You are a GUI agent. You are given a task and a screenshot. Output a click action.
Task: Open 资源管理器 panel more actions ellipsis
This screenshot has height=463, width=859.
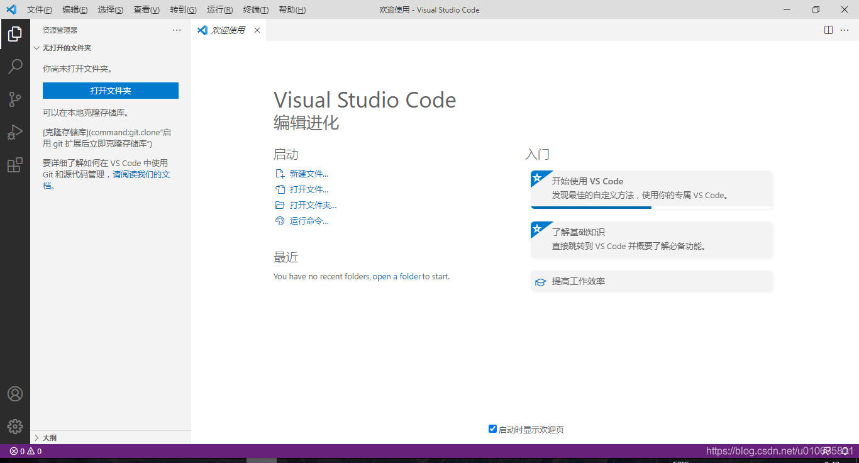pyautogui.click(x=177, y=30)
